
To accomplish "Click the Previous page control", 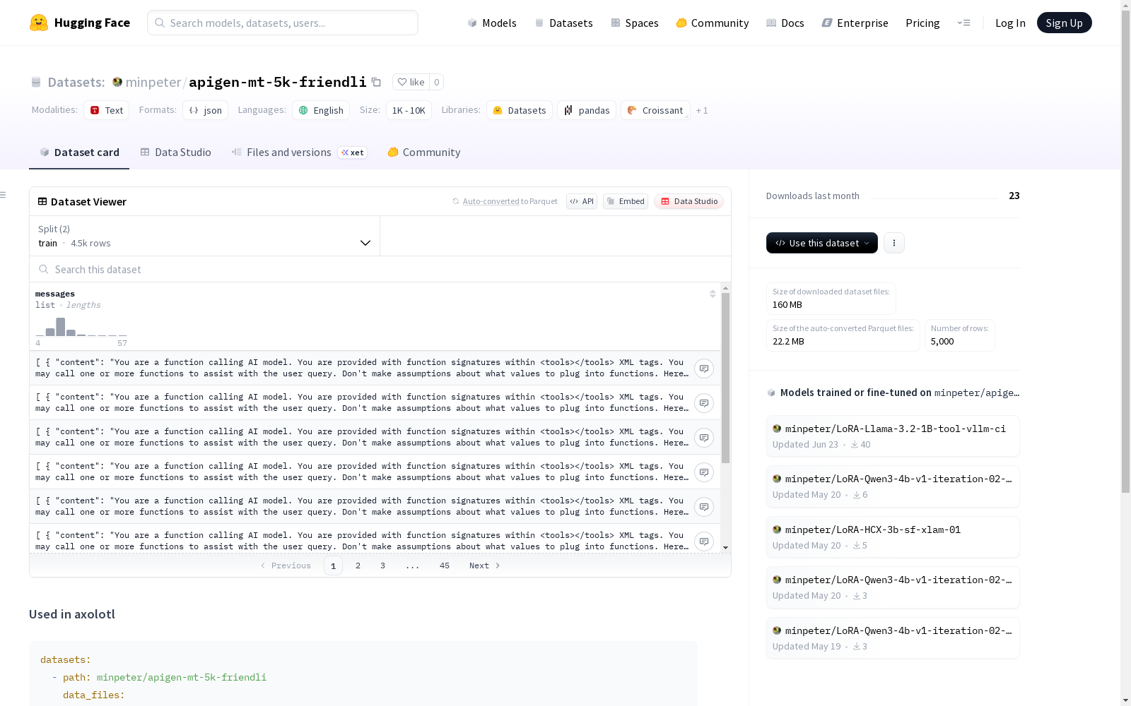I will tap(286, 566).
